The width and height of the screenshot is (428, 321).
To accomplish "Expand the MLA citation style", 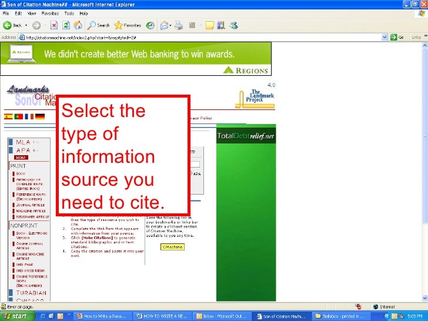I will point(23,142).
